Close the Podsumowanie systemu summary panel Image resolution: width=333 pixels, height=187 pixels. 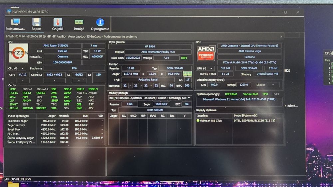281,37
